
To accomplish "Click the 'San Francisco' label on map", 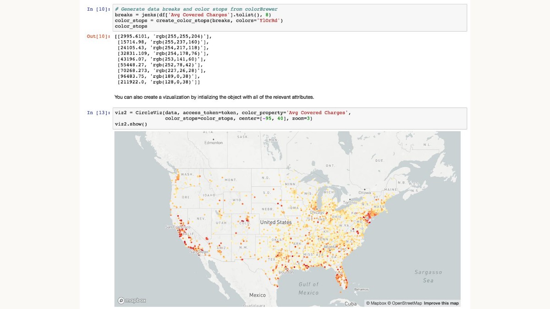I will (x=178, y=227).
